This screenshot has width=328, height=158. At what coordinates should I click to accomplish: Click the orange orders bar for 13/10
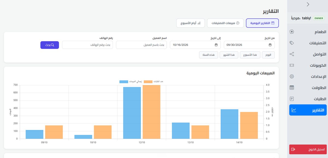coord(200,132)
